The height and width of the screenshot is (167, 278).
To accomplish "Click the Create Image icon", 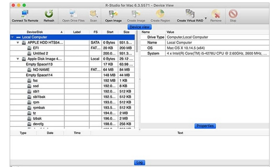I will [x=136, y=14].
